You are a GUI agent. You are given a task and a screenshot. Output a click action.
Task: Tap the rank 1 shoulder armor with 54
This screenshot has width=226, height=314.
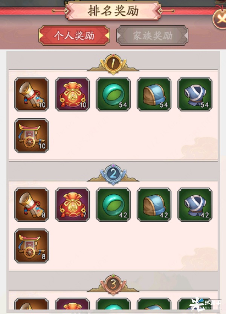pos(154,94)
